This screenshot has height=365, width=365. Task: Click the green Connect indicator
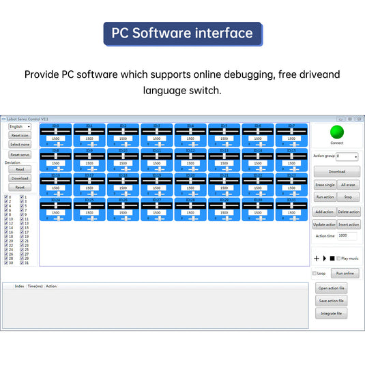(x=337, y=132)
